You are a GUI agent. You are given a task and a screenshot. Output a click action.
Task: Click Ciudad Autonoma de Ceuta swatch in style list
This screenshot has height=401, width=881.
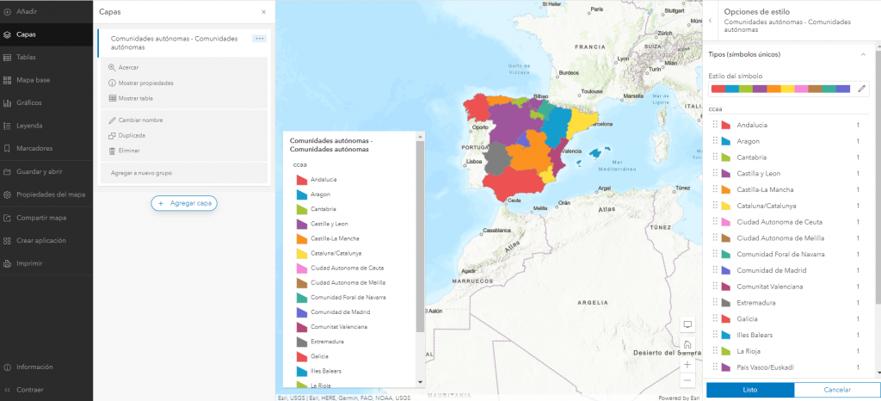click(726, 222)
